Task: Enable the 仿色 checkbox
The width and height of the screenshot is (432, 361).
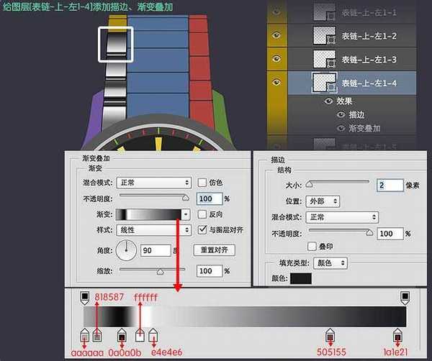Action: click(x=202, y=183)
